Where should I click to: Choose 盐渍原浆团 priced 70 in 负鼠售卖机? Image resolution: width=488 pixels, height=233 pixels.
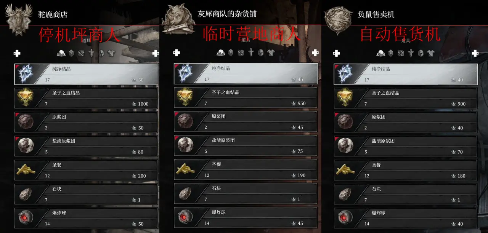405,146
